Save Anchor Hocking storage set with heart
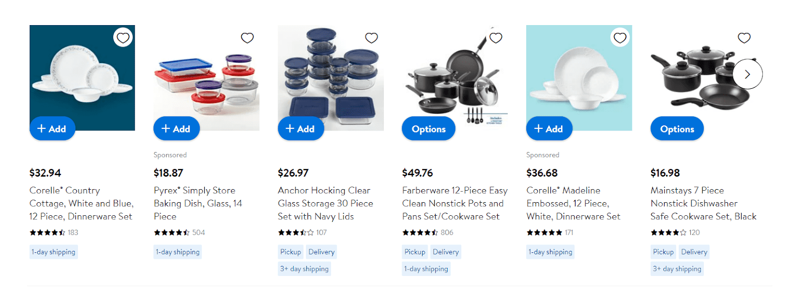The width and height of the screenshot is (805, 290). tap(371, 38)
